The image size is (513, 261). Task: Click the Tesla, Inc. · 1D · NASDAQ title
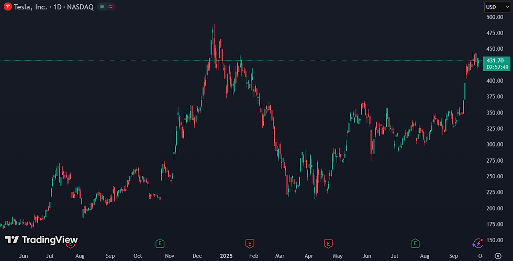pos(53,7)
